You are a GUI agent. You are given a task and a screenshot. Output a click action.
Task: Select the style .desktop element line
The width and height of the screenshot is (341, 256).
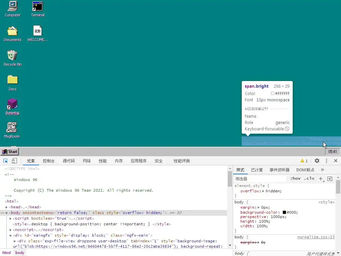tap(92, 224)
